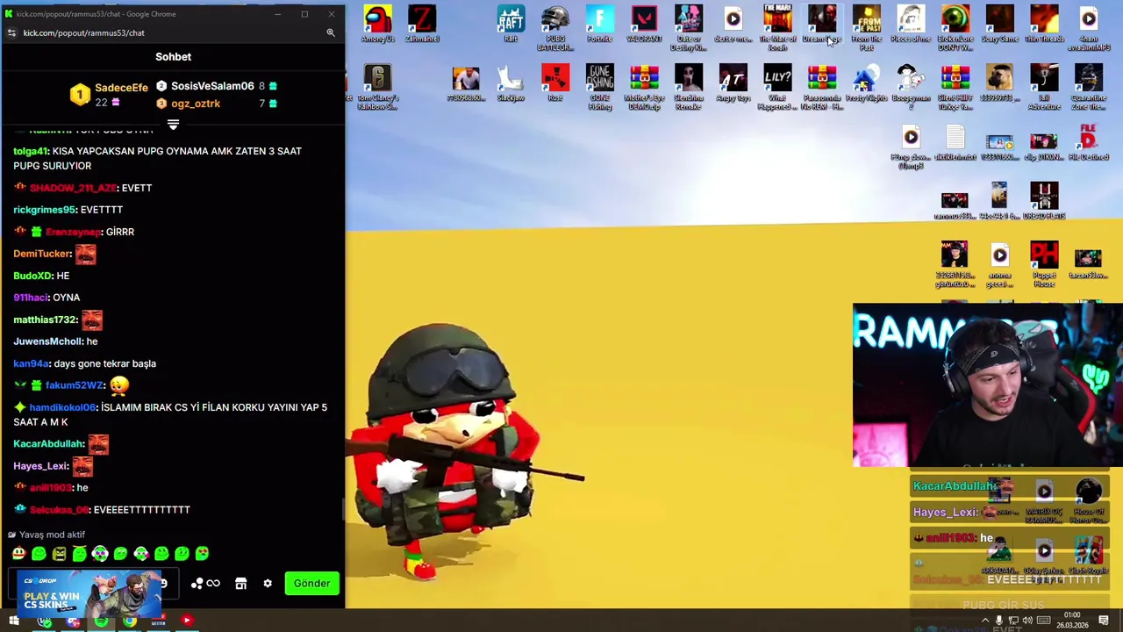Open the PUBG BATTLEGROUNDS desktop icon
This screenshot has height=632, width=1123.
click(555, 28)
